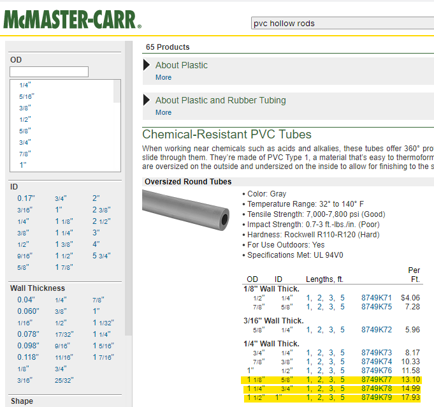Open part number 8749K75
Screen dimensions: 434x407
click(x=377, y=307)
